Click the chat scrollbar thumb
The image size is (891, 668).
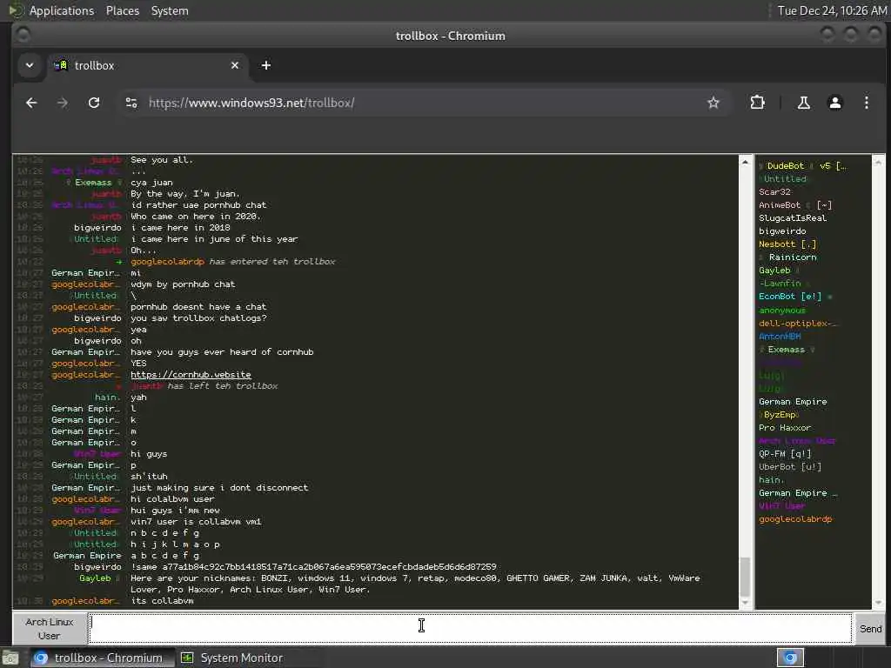(745, 576)
